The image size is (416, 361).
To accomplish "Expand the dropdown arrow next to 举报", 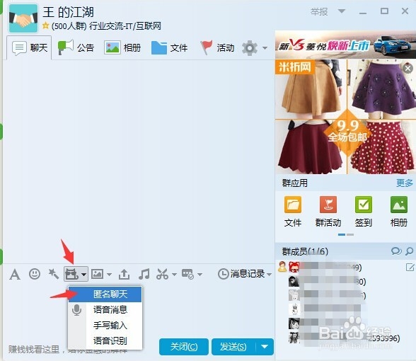I will point(342,11).
